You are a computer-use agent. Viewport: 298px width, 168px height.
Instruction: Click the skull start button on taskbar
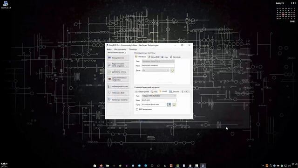[4, 165]
